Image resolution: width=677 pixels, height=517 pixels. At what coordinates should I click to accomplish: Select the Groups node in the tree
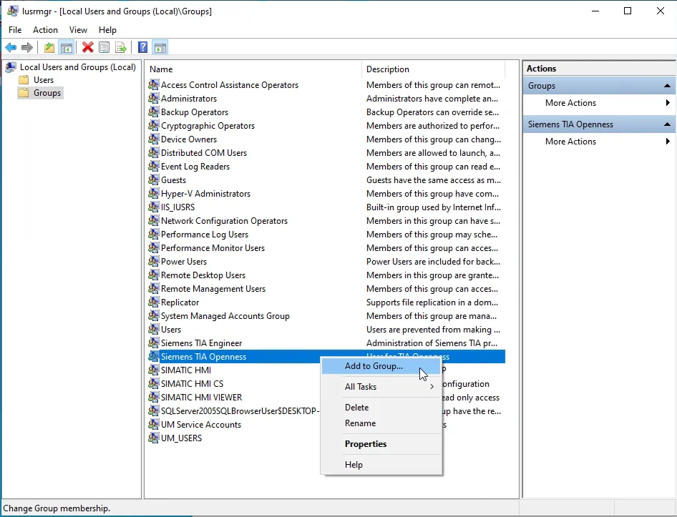tap(47, 93)
